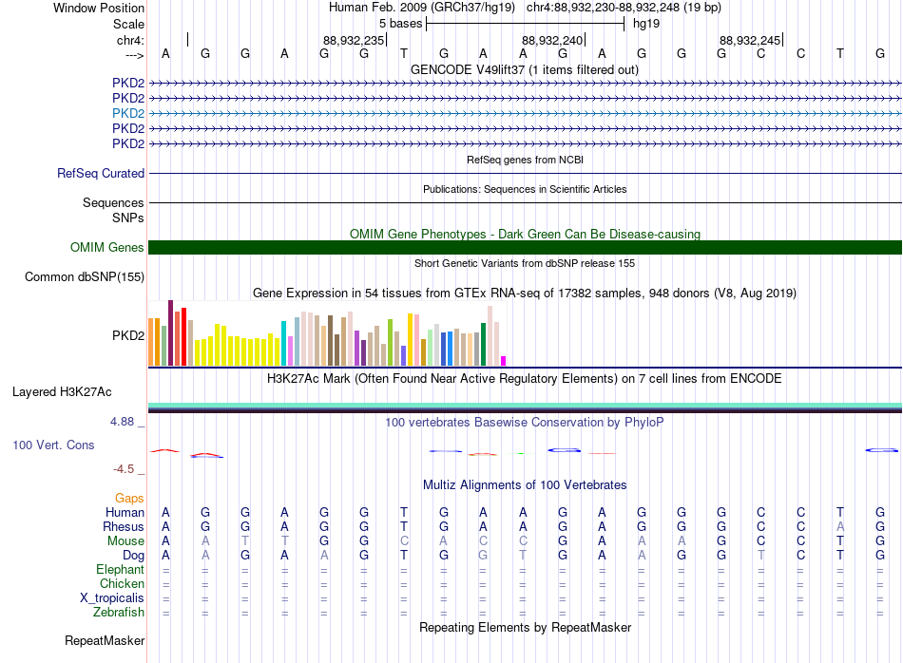Viewport: 903px width, 663px height.
Task: Click the X_tropicalis alignment label
Action: (x=112, y=598)
